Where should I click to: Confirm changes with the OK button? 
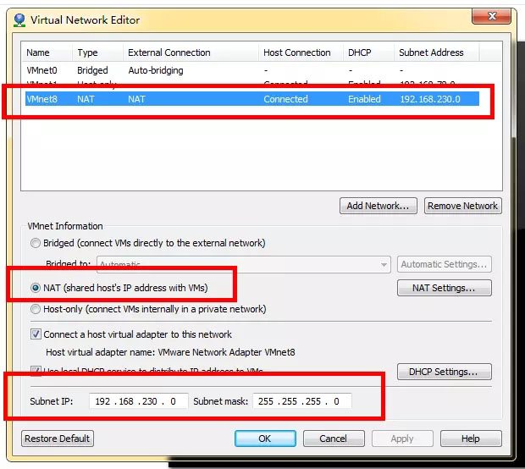pos(265,439)
